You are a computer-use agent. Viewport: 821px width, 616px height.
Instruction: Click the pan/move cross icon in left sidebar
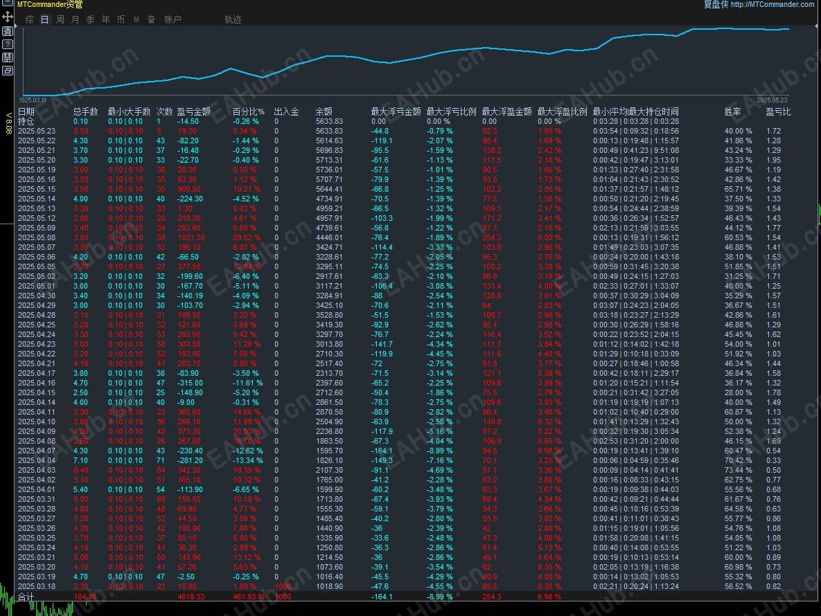[7, 16]
